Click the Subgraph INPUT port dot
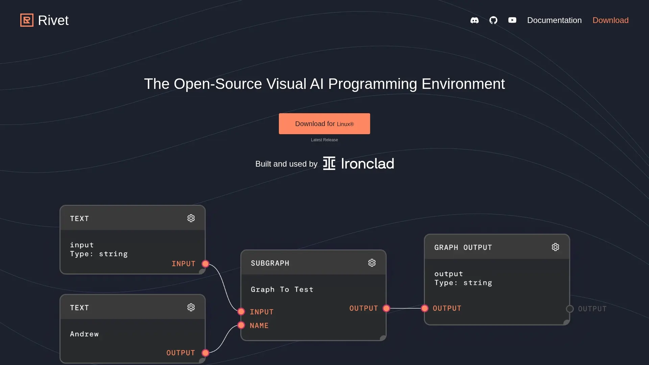This screenshot has width=649, height=365. coord(241,312)
